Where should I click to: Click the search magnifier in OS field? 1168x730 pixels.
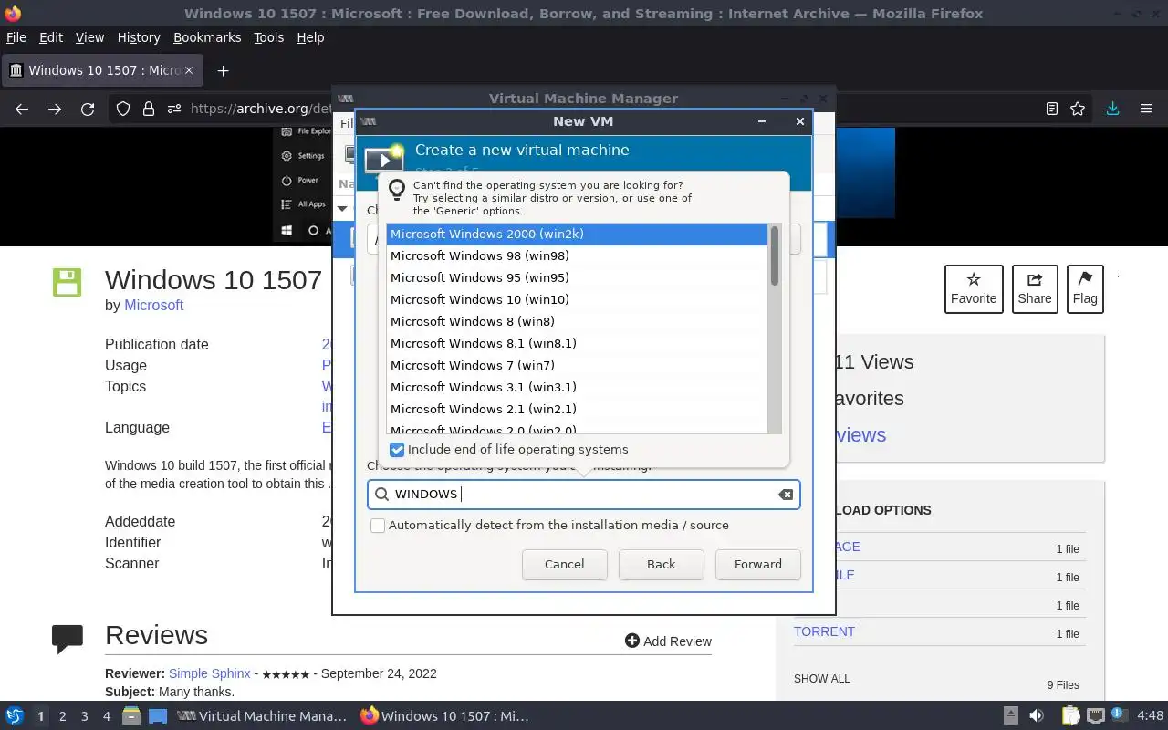(382, 495)
